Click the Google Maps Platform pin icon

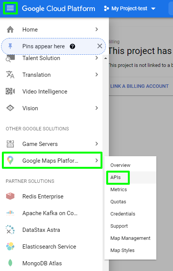pyautogui.click(x=10, y=160)
